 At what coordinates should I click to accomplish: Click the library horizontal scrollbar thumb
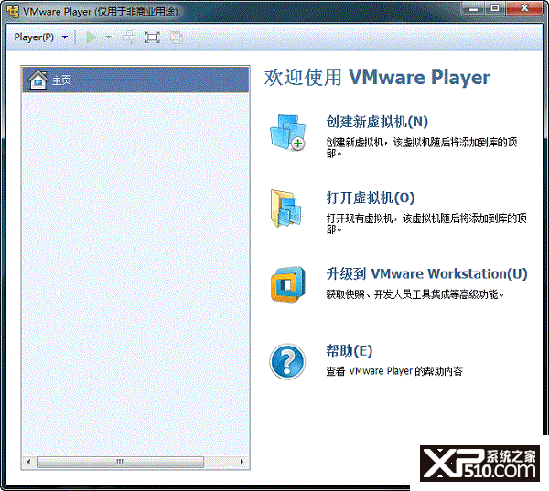pos(120,462)
